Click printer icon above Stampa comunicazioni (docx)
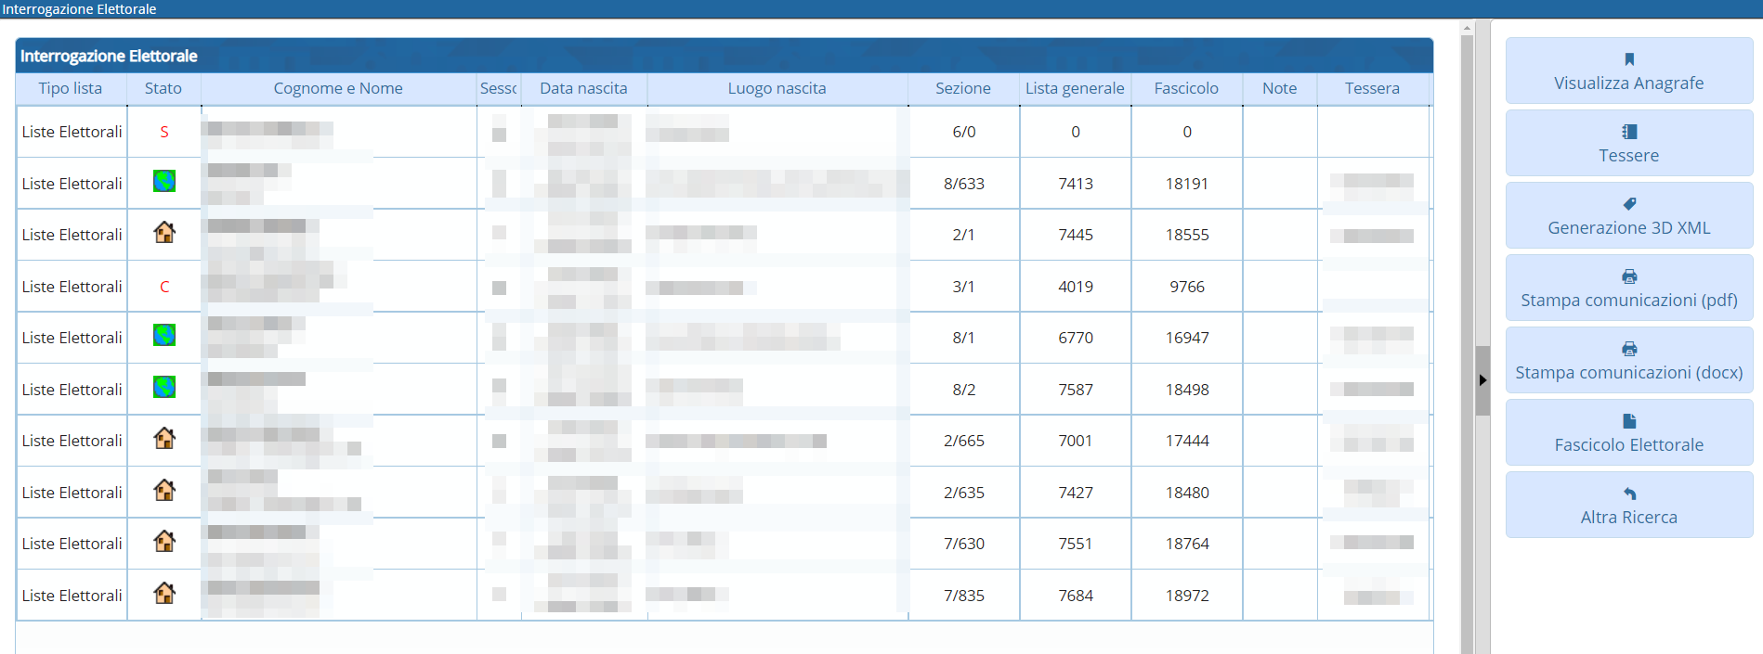 point(1629,349)
